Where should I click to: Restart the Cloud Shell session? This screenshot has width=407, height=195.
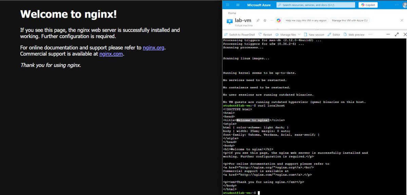pyautogui.click(x=265, y=35)
